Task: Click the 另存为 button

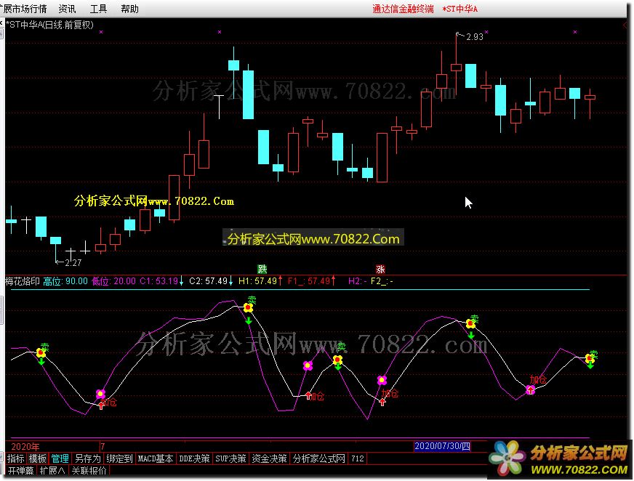Action: coord(88,458)
